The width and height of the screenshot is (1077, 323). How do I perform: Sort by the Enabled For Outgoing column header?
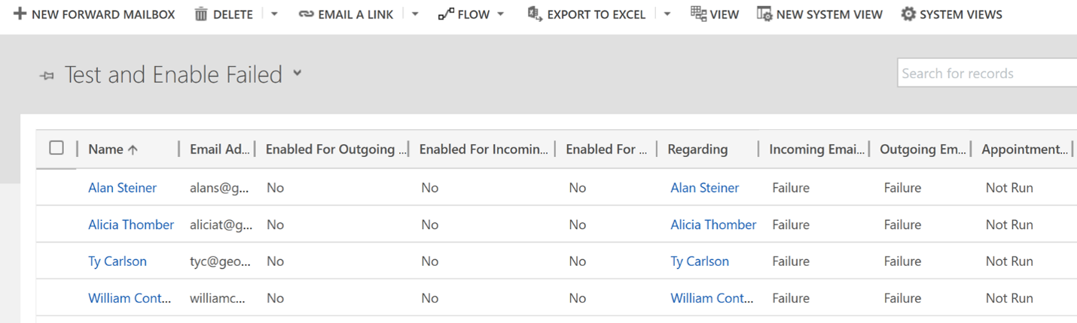[x=337, y=149]
